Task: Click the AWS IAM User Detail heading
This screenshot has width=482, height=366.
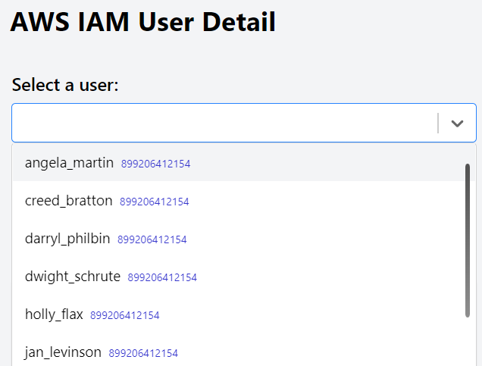Action: coord(143,21)
